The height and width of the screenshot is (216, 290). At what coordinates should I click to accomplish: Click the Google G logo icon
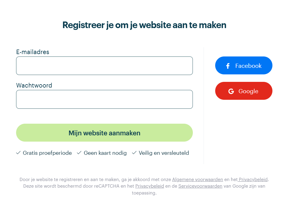click(x=231, y=91)
